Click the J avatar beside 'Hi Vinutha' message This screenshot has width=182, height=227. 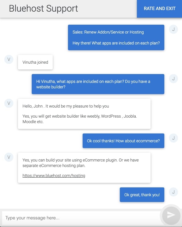pos(173,79)
